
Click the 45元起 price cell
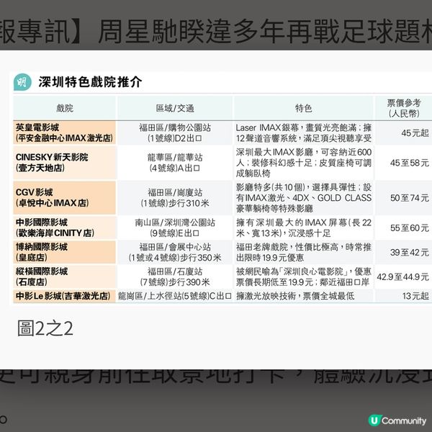[x=404, y=132]
